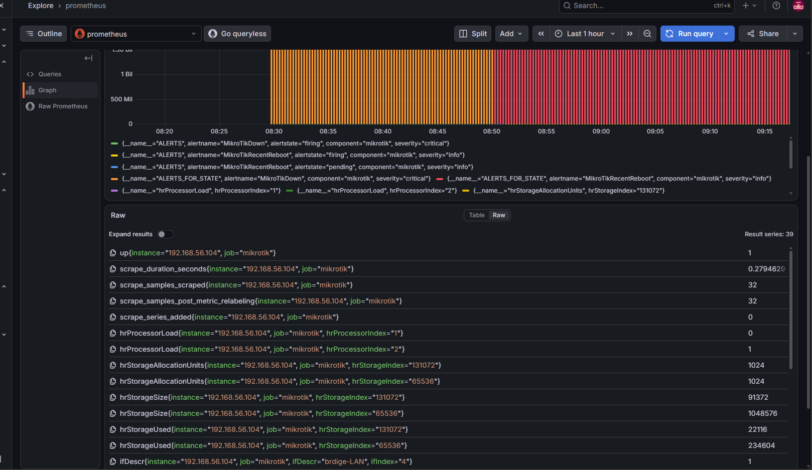Copy ifDescr brdige-LAN row icon
Screen dimensions: 812x470
113,461
